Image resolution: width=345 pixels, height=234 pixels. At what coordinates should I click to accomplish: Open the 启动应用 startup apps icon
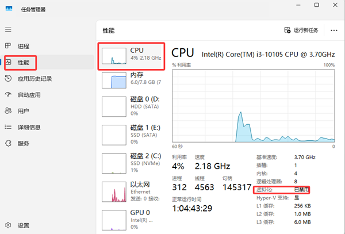point(8,95)
